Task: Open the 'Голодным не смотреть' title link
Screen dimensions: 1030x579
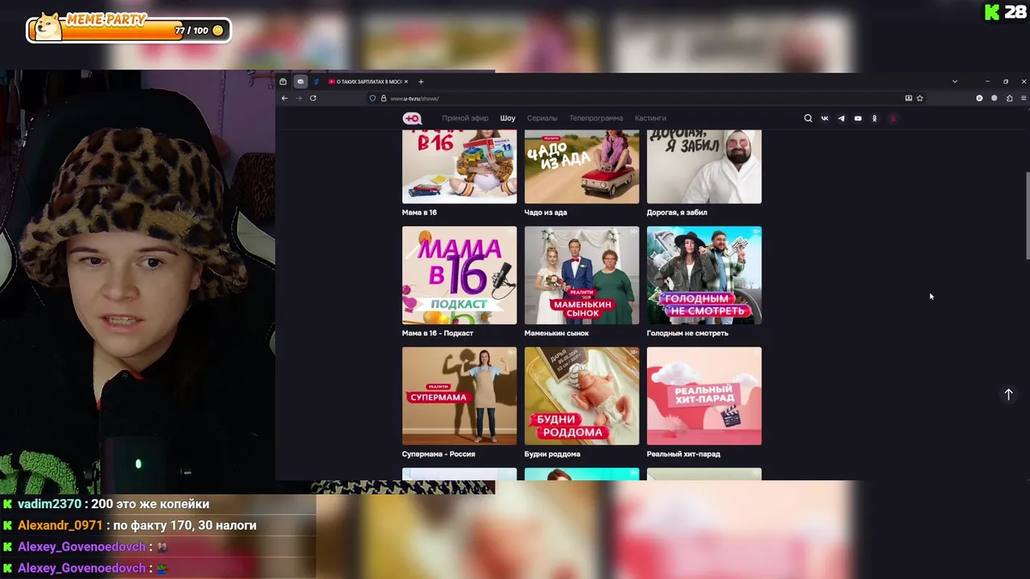Action: 687,333
